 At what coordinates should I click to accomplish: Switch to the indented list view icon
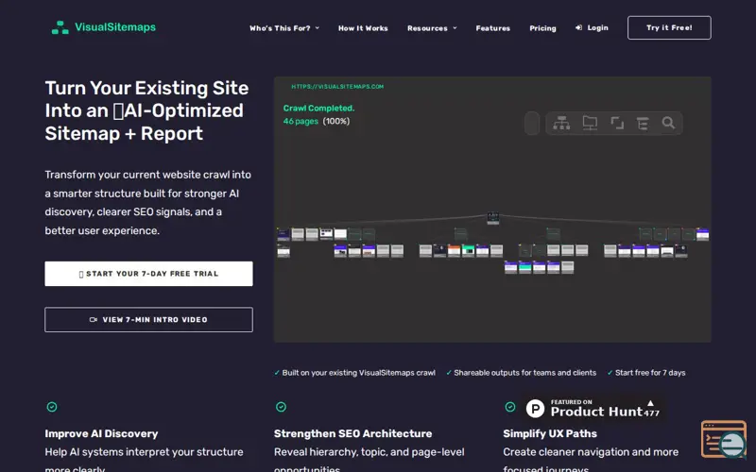point(643,124)
